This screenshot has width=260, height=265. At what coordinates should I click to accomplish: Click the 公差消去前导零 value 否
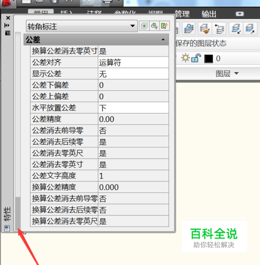pos(133,130)
